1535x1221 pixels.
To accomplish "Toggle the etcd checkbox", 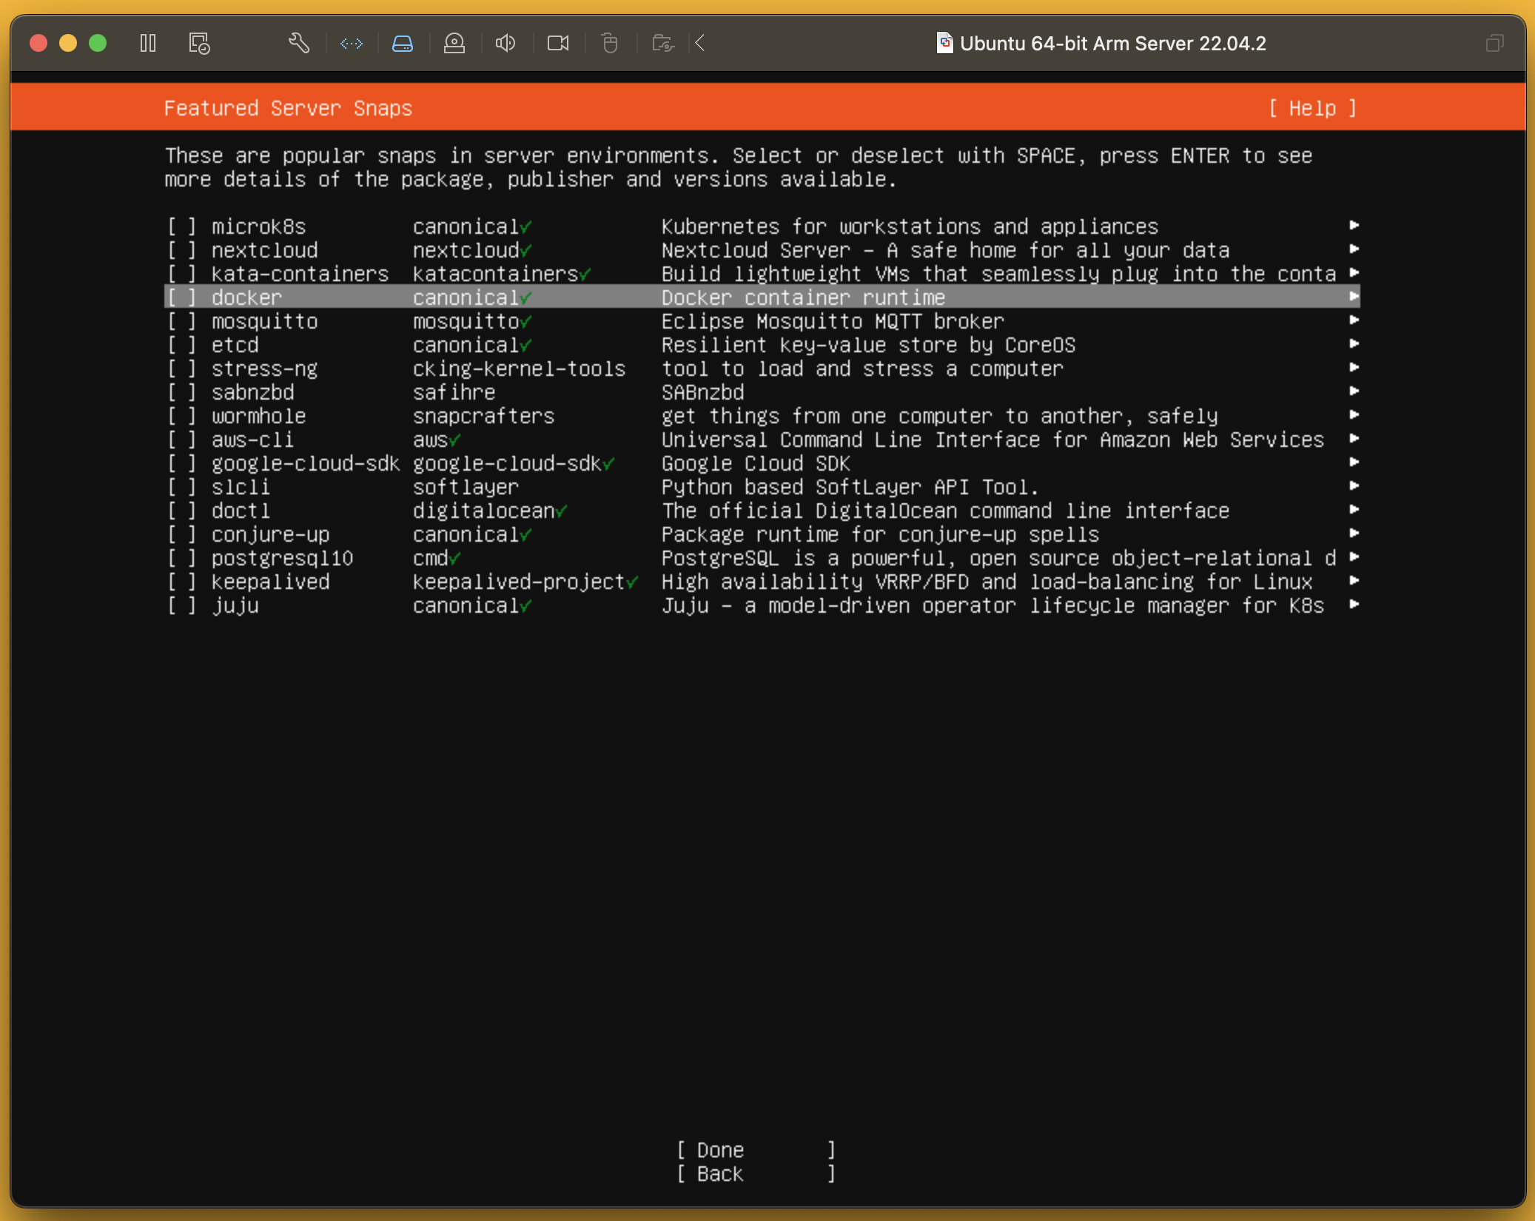I will pos(181,345).
